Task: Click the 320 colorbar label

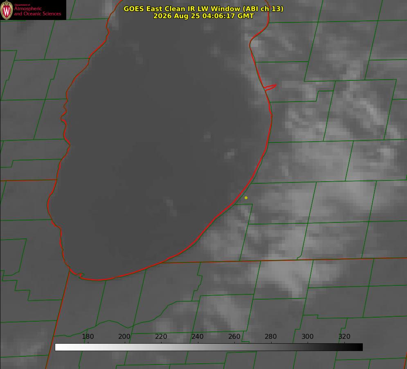Action: [344, 336]
